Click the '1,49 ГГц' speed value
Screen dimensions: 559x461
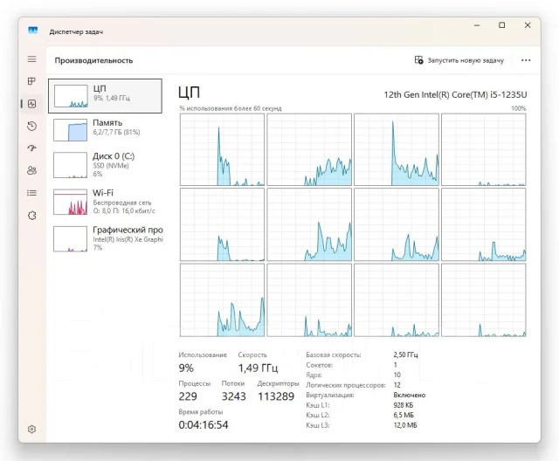[258, 368]
